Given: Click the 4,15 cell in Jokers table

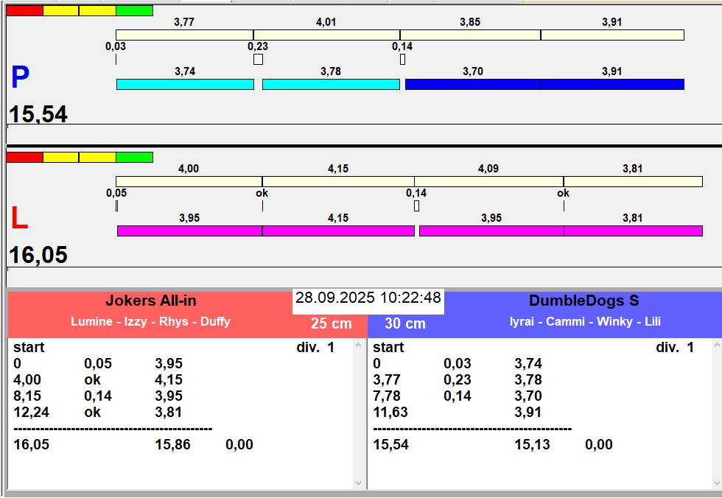Looking at the screenshot, I should pos(169,379).
